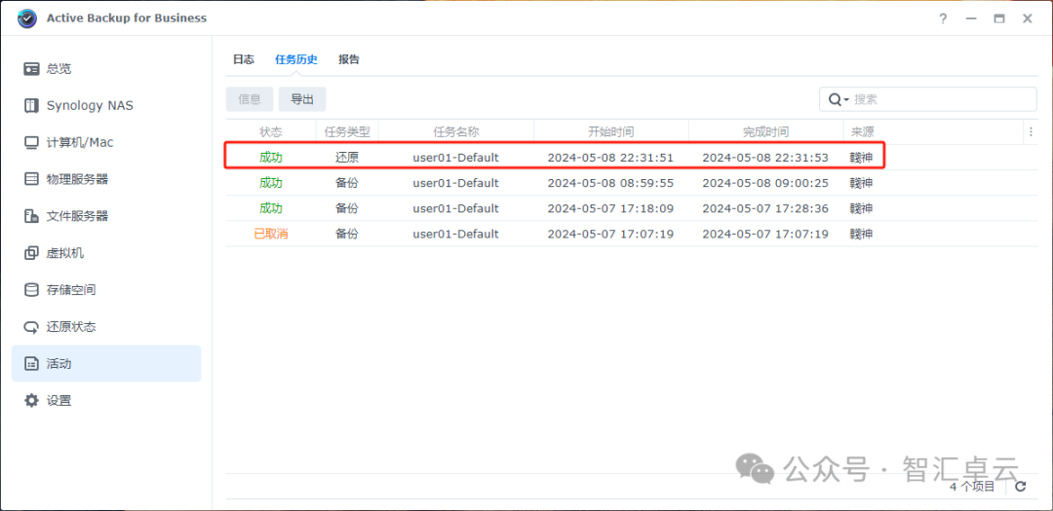The height and width of the screenshot is (511, 1053).
Task: Click the 还原状态 restore status icon
Action: pyautogui.click(x=31, y=327)
